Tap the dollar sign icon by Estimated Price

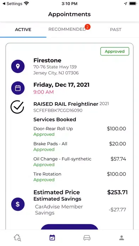[x=18, y=204]
